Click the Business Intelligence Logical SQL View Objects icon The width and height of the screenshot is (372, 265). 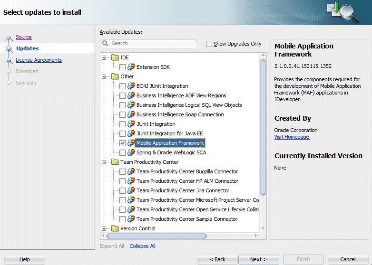pyautogui.click(x=131, y=105)
